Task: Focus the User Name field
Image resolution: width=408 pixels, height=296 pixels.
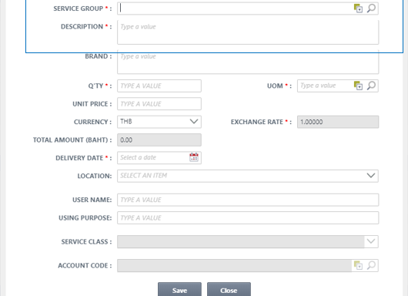Action: 248,200
